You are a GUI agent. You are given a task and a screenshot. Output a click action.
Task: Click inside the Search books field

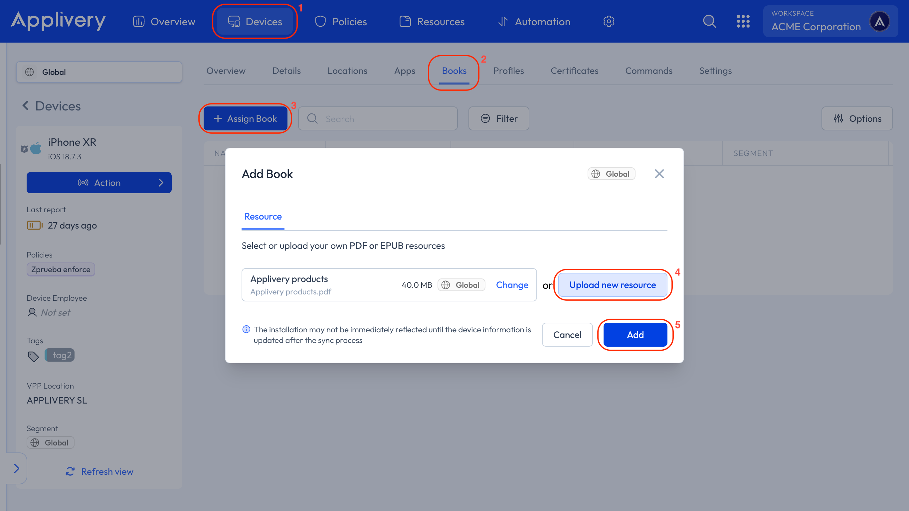(x=378, y=118)
